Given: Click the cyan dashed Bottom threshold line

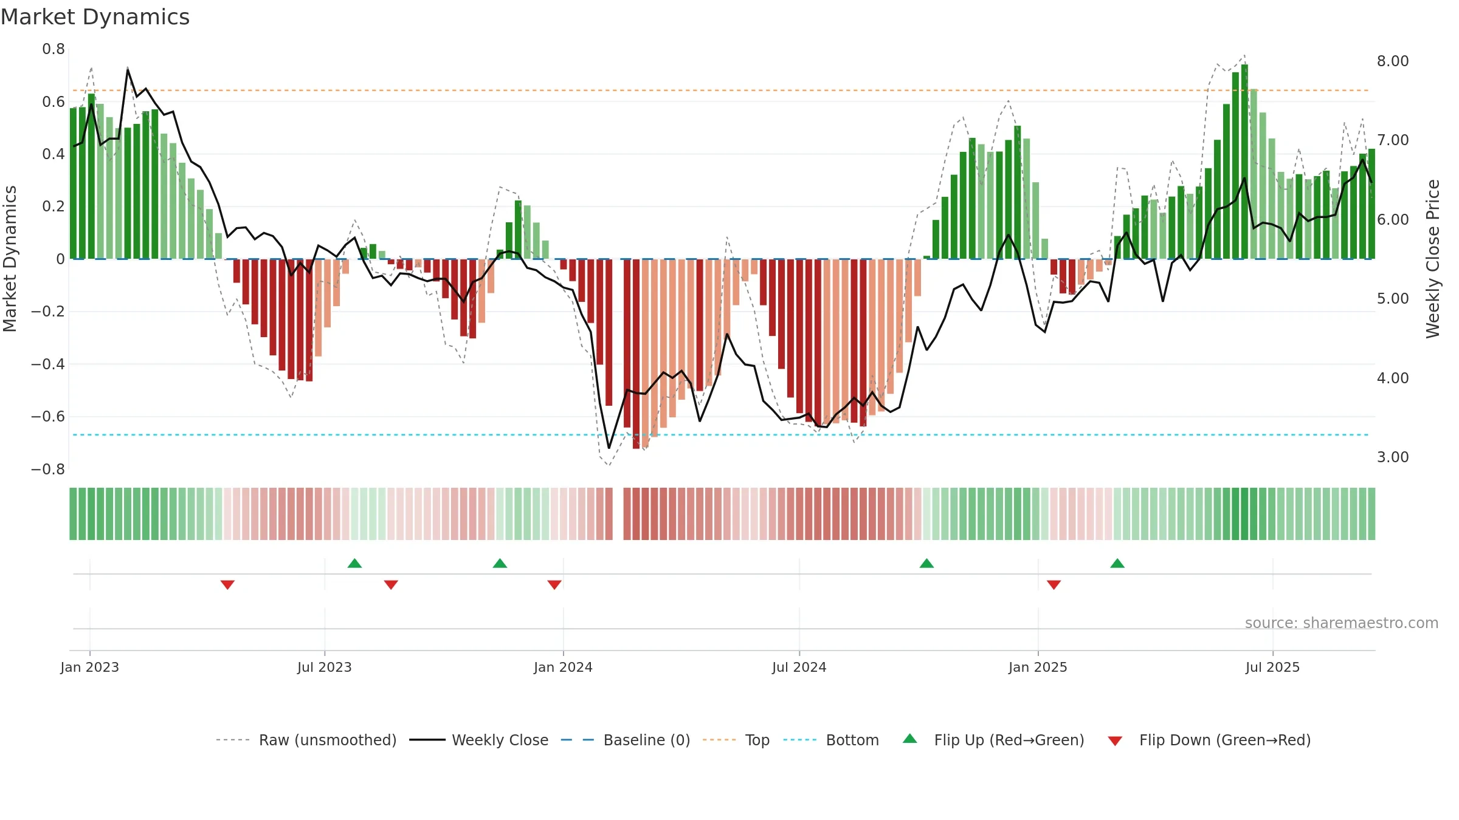Looking at the screenshot, I should point(720,435).
